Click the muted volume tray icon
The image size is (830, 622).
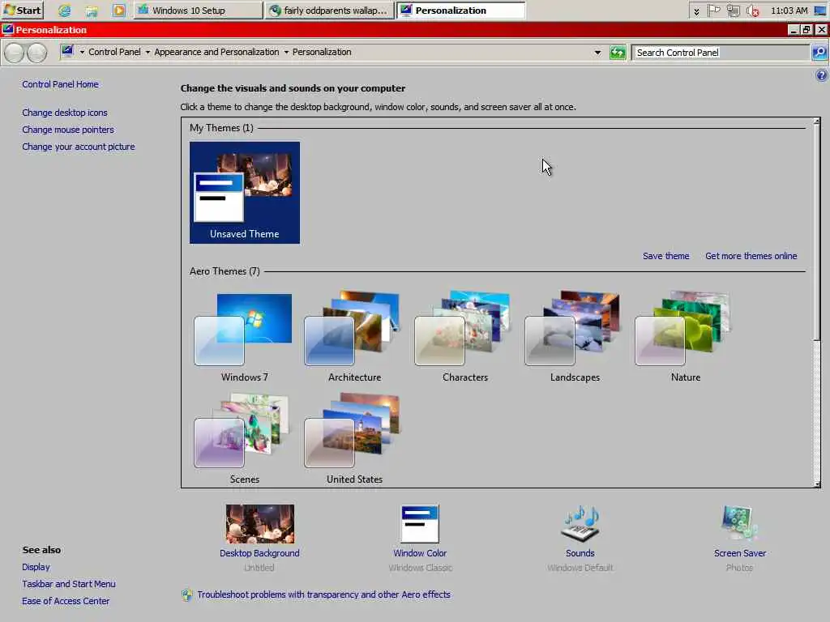click(752, 11)
